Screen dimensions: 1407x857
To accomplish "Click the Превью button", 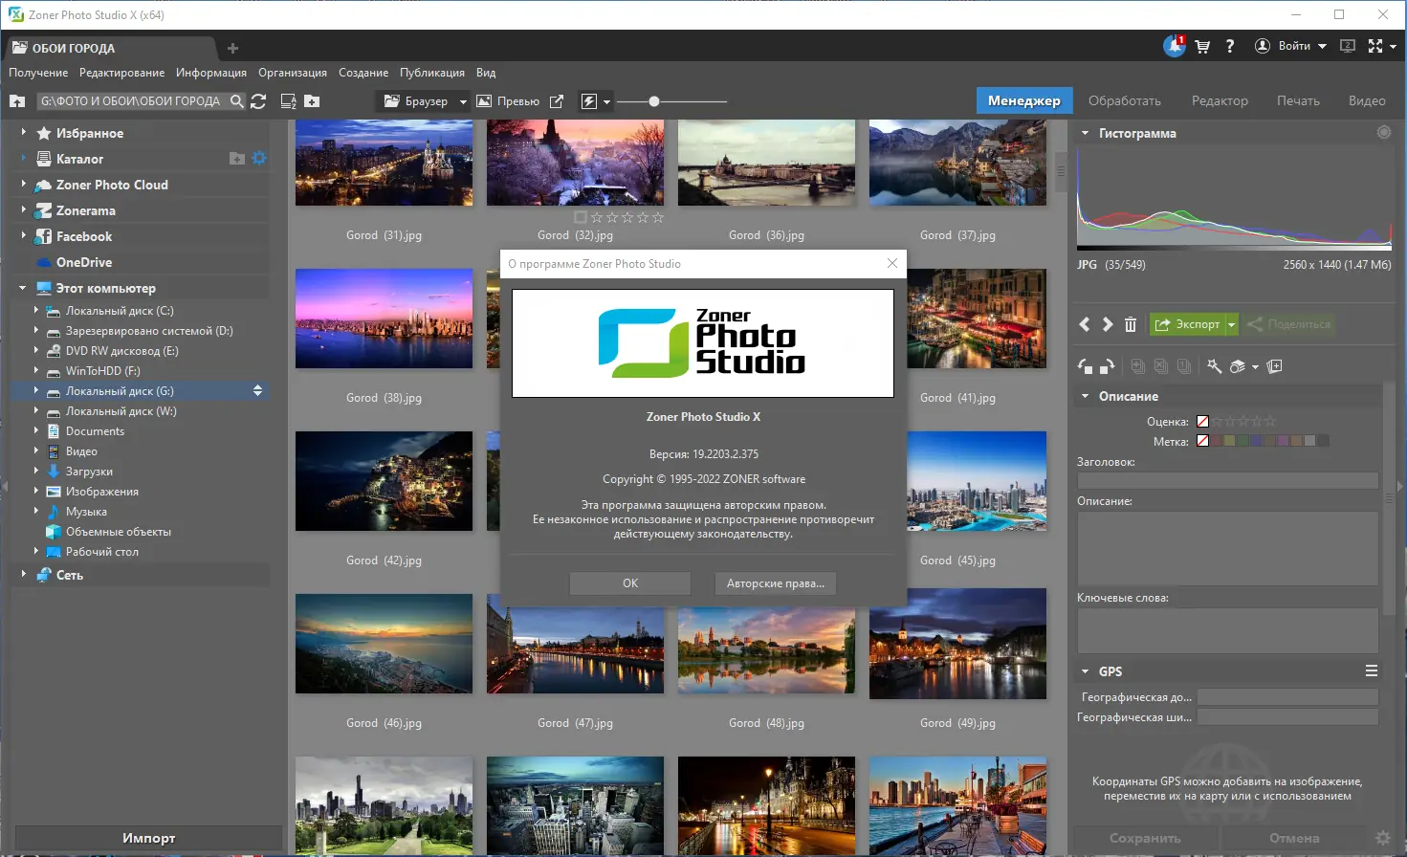I will pos(508,101).
